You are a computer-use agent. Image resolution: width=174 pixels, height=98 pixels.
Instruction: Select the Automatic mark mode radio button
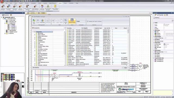[164, 24]
